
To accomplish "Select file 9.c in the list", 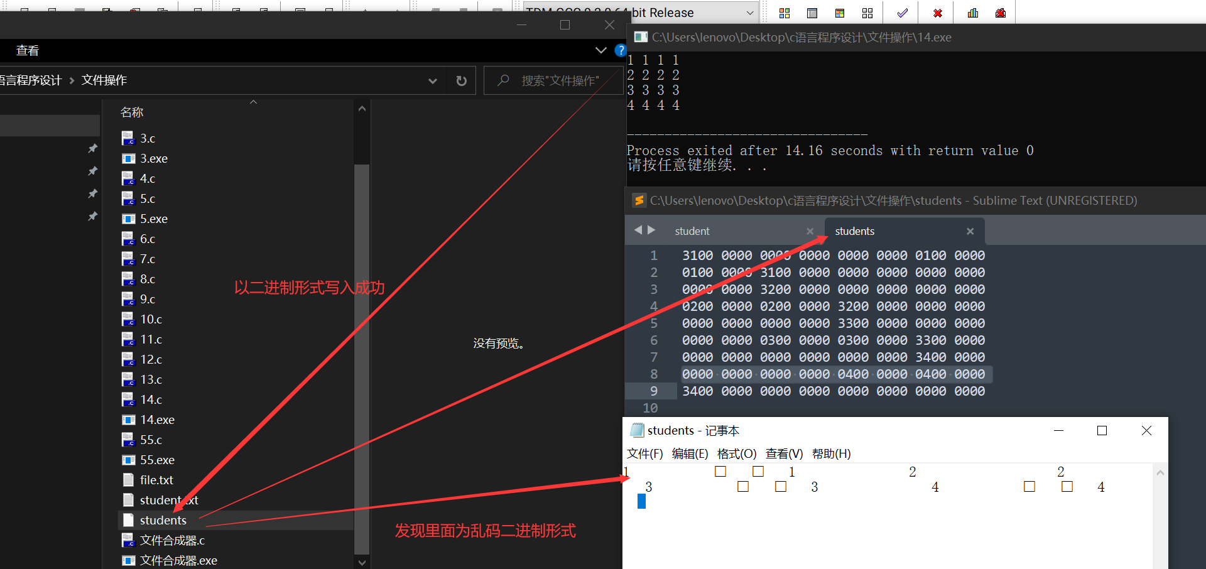I will point(148,299).
